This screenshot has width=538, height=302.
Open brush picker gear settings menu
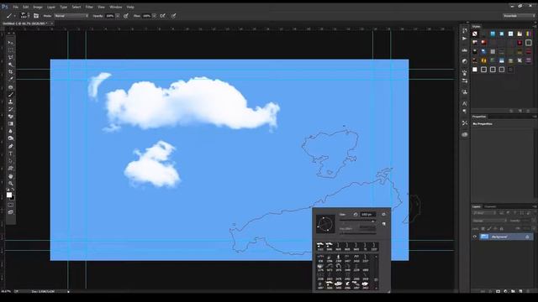[383, 215]
